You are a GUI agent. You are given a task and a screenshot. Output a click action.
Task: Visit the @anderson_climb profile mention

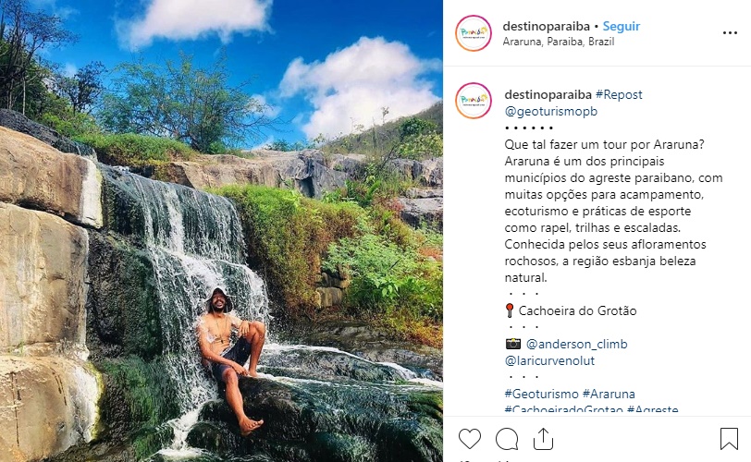point(577,344)
